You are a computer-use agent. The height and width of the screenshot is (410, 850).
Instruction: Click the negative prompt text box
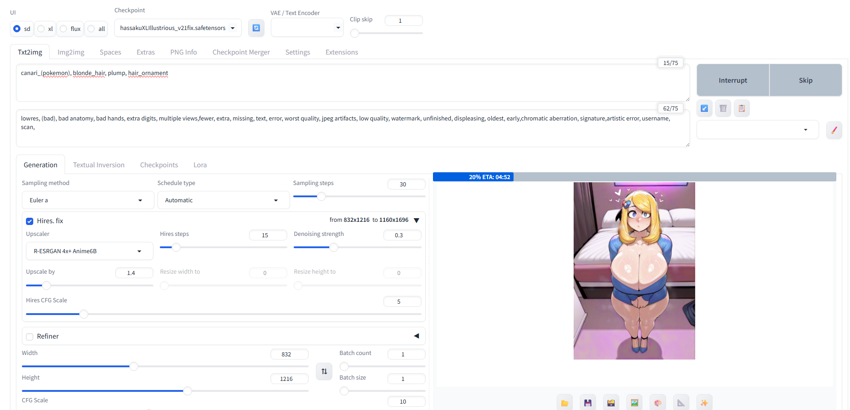coord(353,128)
